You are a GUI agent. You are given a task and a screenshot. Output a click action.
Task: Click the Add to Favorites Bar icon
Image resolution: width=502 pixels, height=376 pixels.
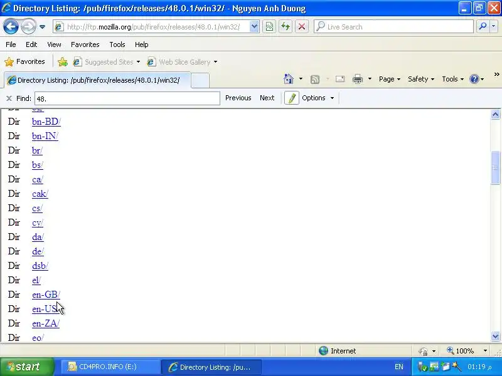pos(63,61)
